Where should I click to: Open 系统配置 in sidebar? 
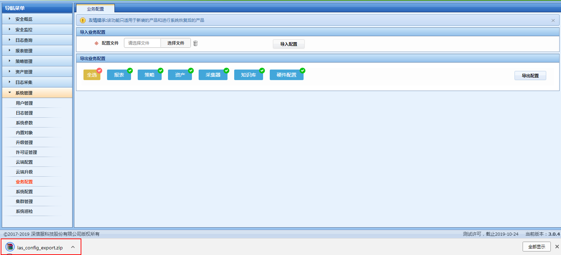click(24, 191)
